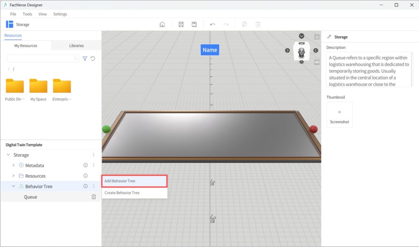This screenshot has width=419, height=247.
Task: Click the Home icon in the toolbar
Action: [162, 24]
